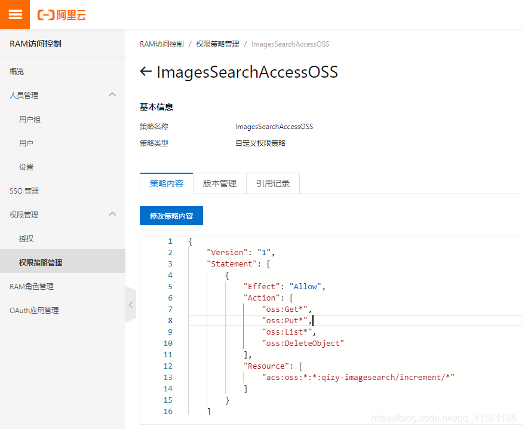This screenshot has width=522, height=429.
Task: Collapse the 权限管理 section chevron
Action: (x=112, y=214)
